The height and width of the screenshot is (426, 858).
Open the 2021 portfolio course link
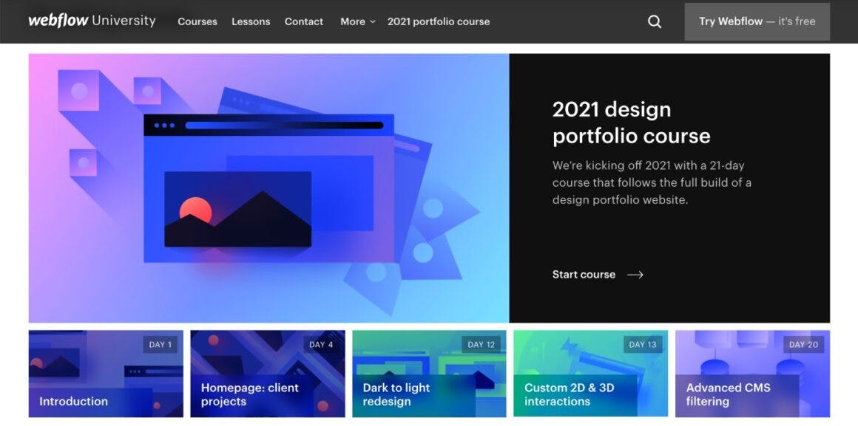[439, 22]
